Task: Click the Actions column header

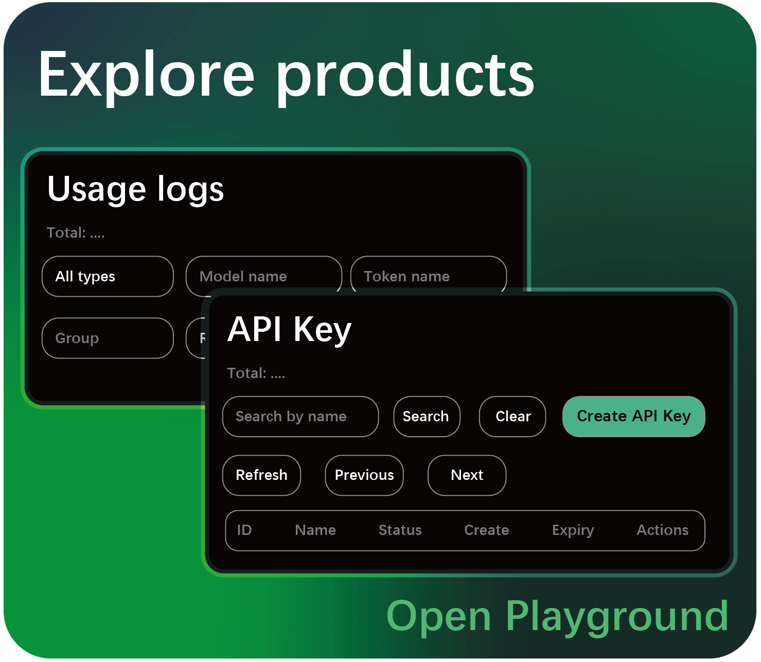Action: pos(663,530)
